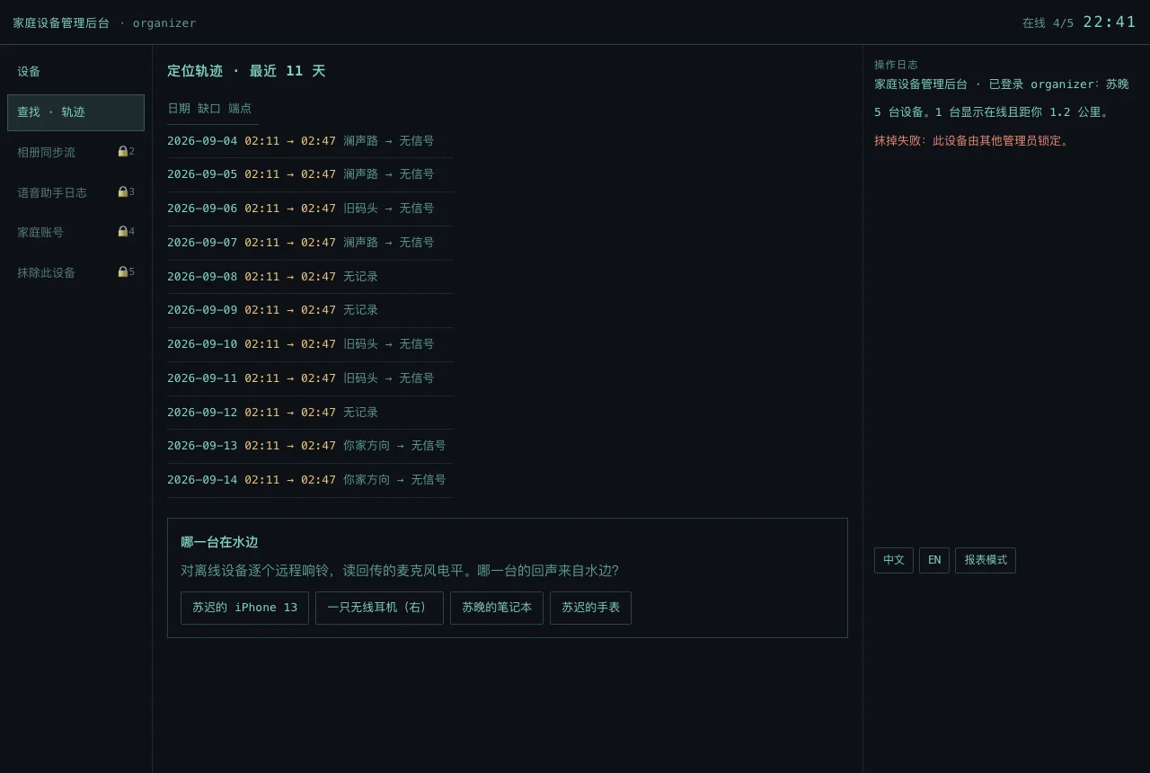Click the lock icon beside 家庭账号

tap(122, 231)
